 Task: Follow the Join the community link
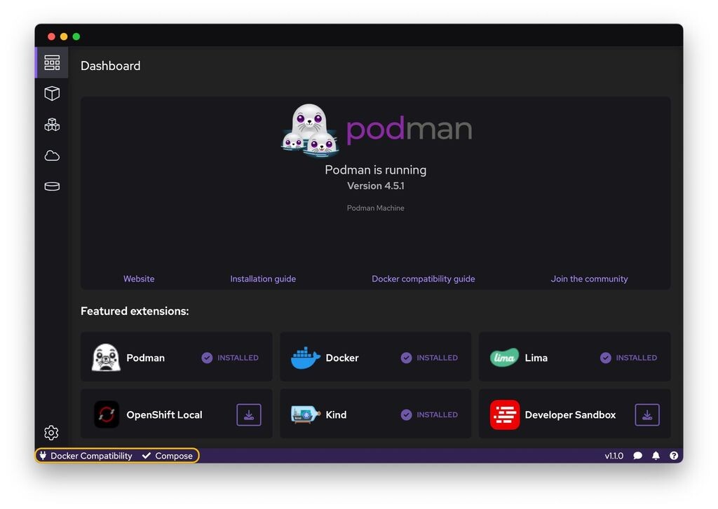tap(589, 279)
